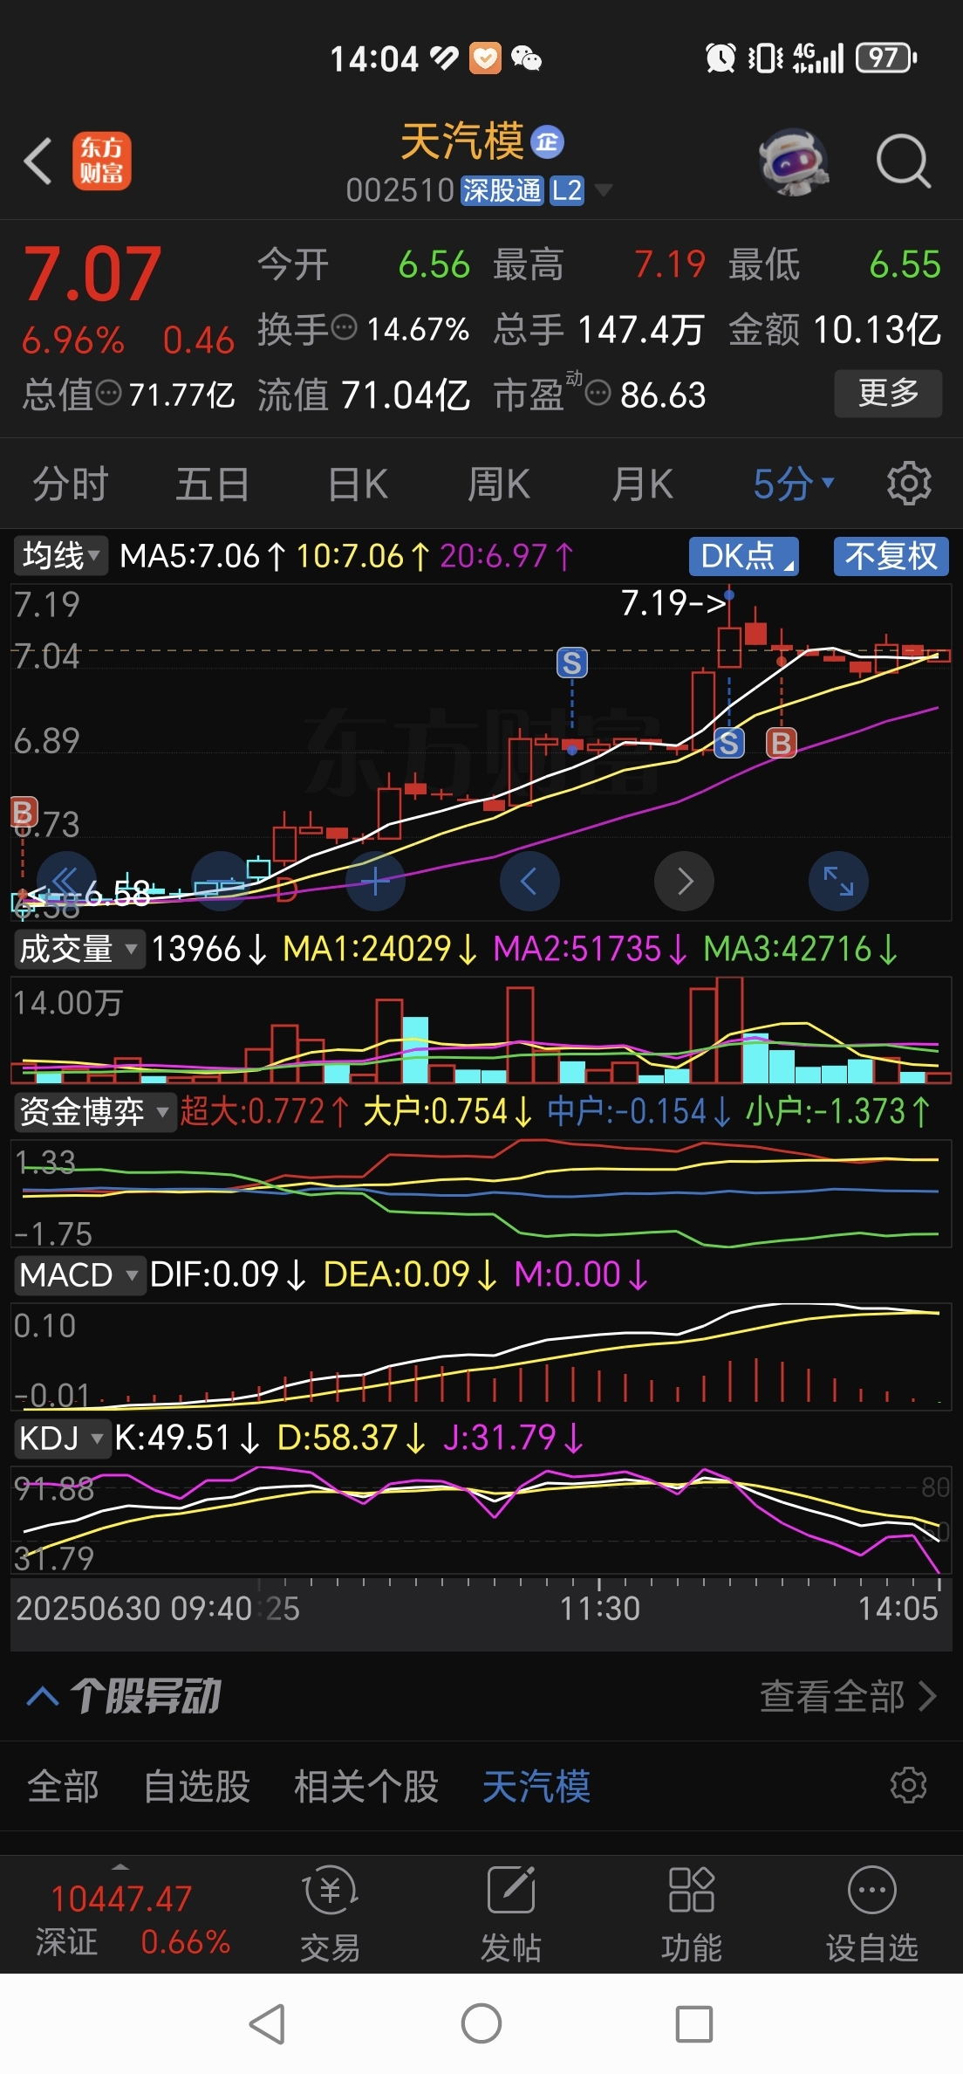Viewport: 963px width, 2074px height.
Task: Jump to earliest candles with double-left icon
Action: point(65,881)
